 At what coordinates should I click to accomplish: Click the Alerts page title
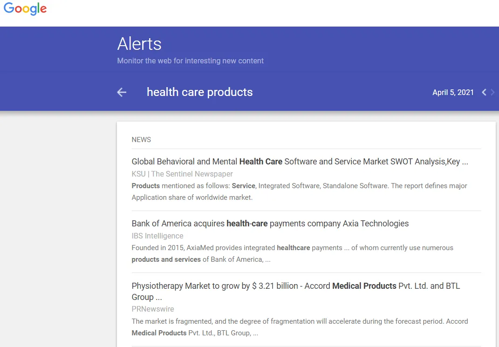139,44
